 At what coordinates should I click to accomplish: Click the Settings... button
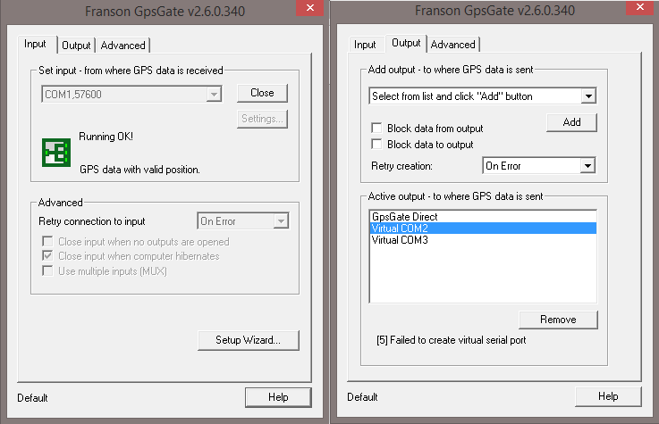point(262,119)
